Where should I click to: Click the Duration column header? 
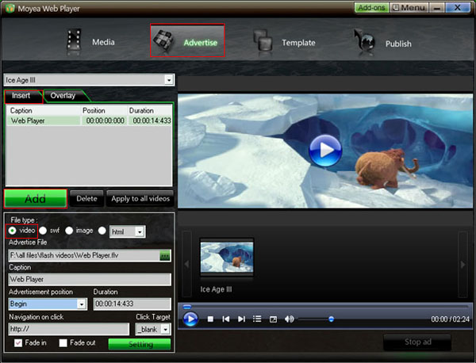[x=150, y=111]
